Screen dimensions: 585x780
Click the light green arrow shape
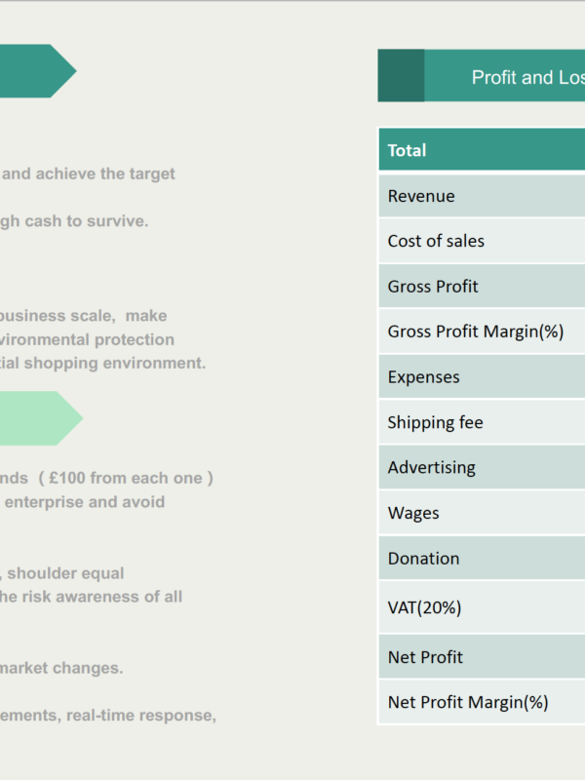[x=41, y=418]
